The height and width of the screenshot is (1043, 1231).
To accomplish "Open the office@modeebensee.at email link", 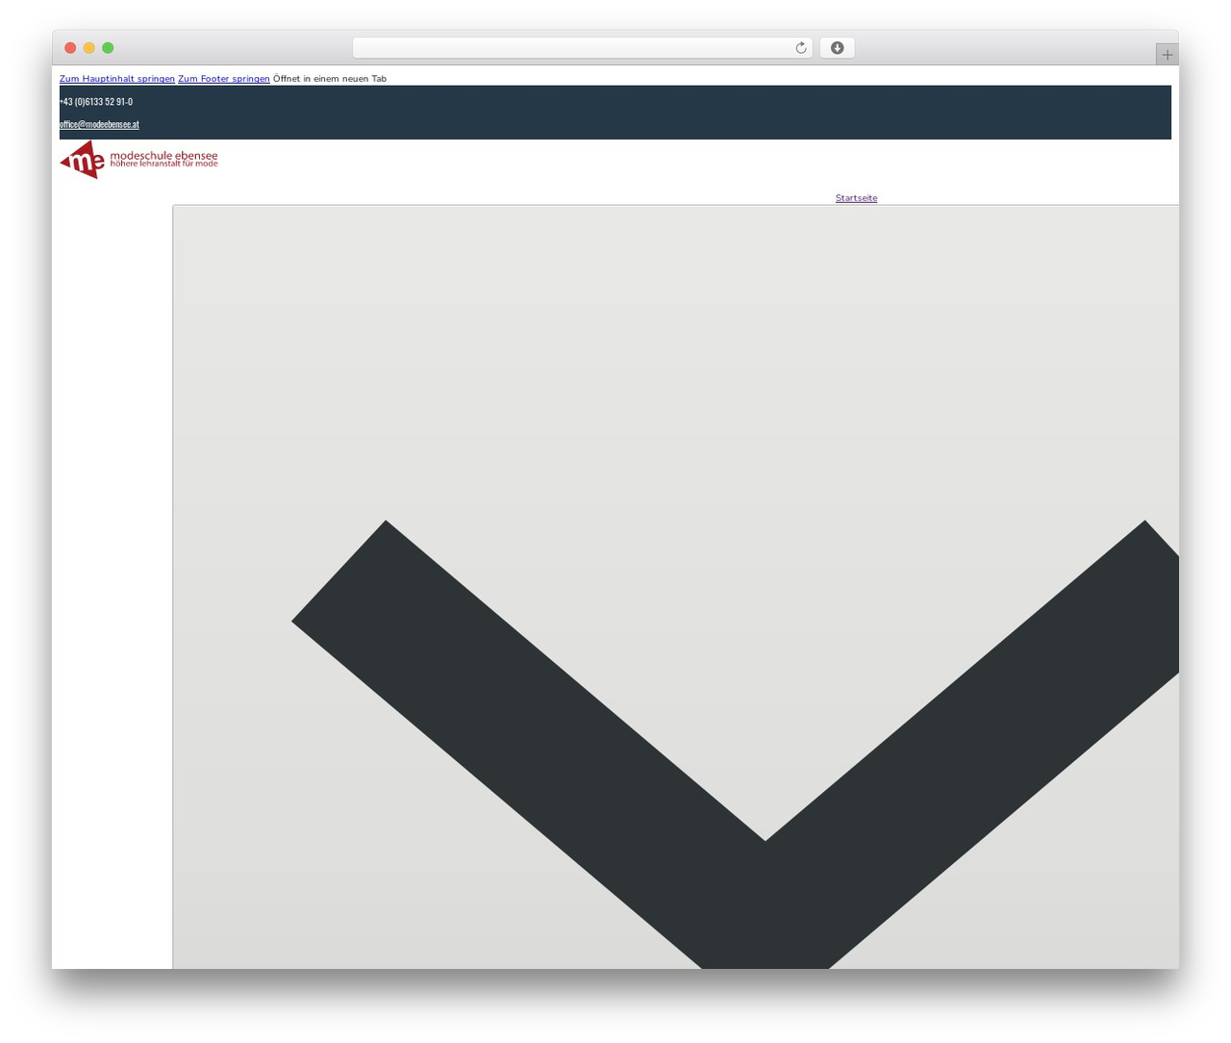I will coord(99,124).
